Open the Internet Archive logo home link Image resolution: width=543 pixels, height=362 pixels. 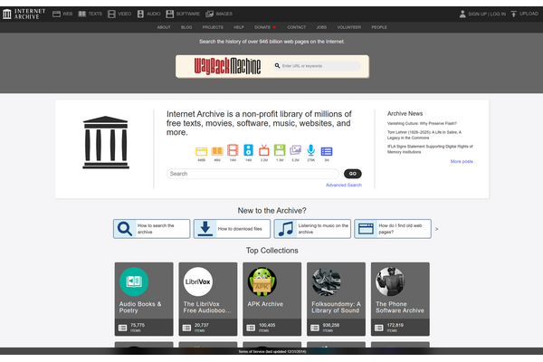(24, 14)
